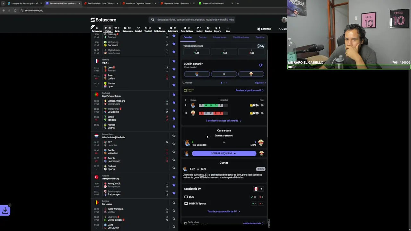Click the carousel pagination dots
The width and height of the screenshot is (411, 231).
224,83
